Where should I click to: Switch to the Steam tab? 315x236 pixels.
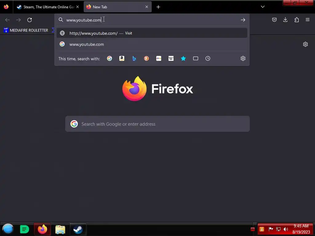tap(48, 7)
